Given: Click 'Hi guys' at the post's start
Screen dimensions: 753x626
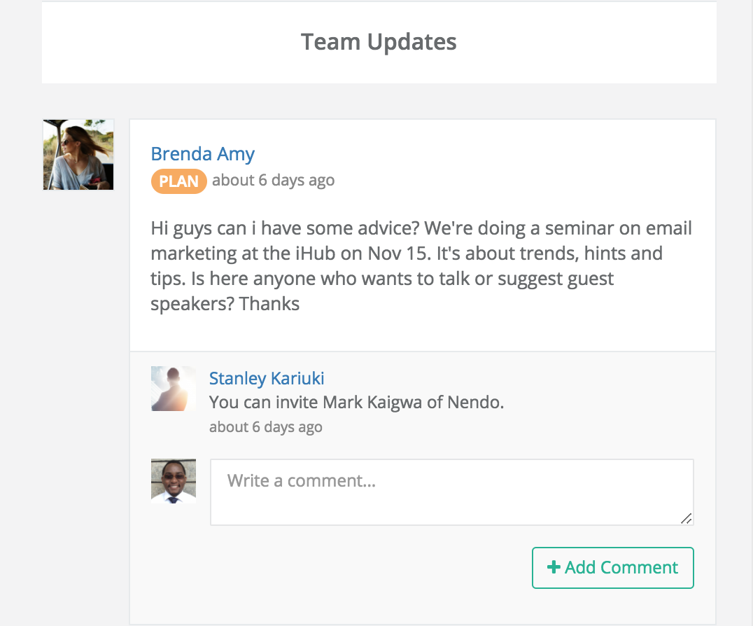Looking at the screenshot, I should coord(181,228).
